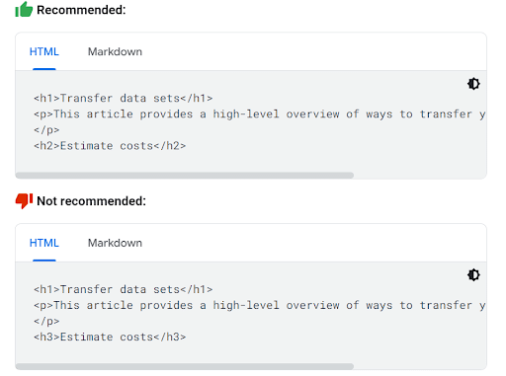The width and height of the screenshot is (506, 376).
Task: Click the green thumbs-up Recommended icon
Action: (24, 9)
